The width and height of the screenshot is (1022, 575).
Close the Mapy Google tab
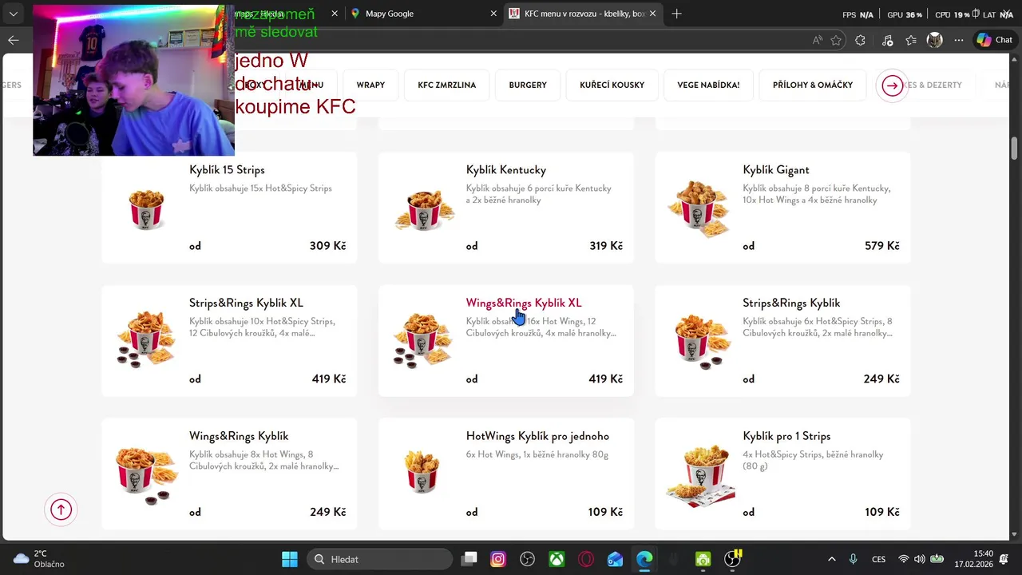click(493, 14)
